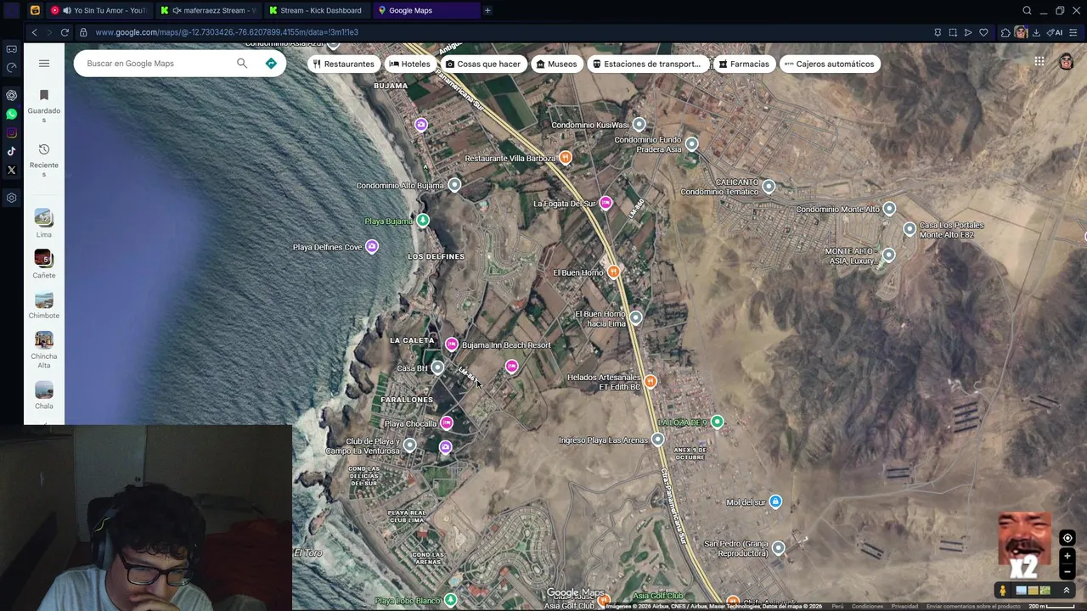Filter map by Restaurantes chip
Image resolution: width=1087 pixels, height=611 pixels.
(x=344, y=64)
